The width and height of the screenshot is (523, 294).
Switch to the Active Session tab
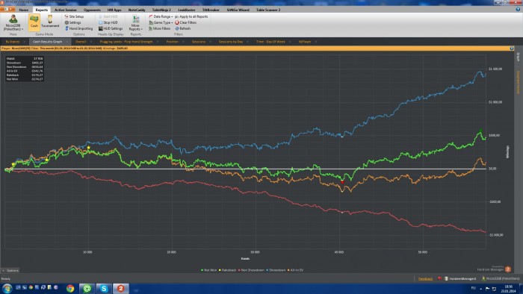66,10
